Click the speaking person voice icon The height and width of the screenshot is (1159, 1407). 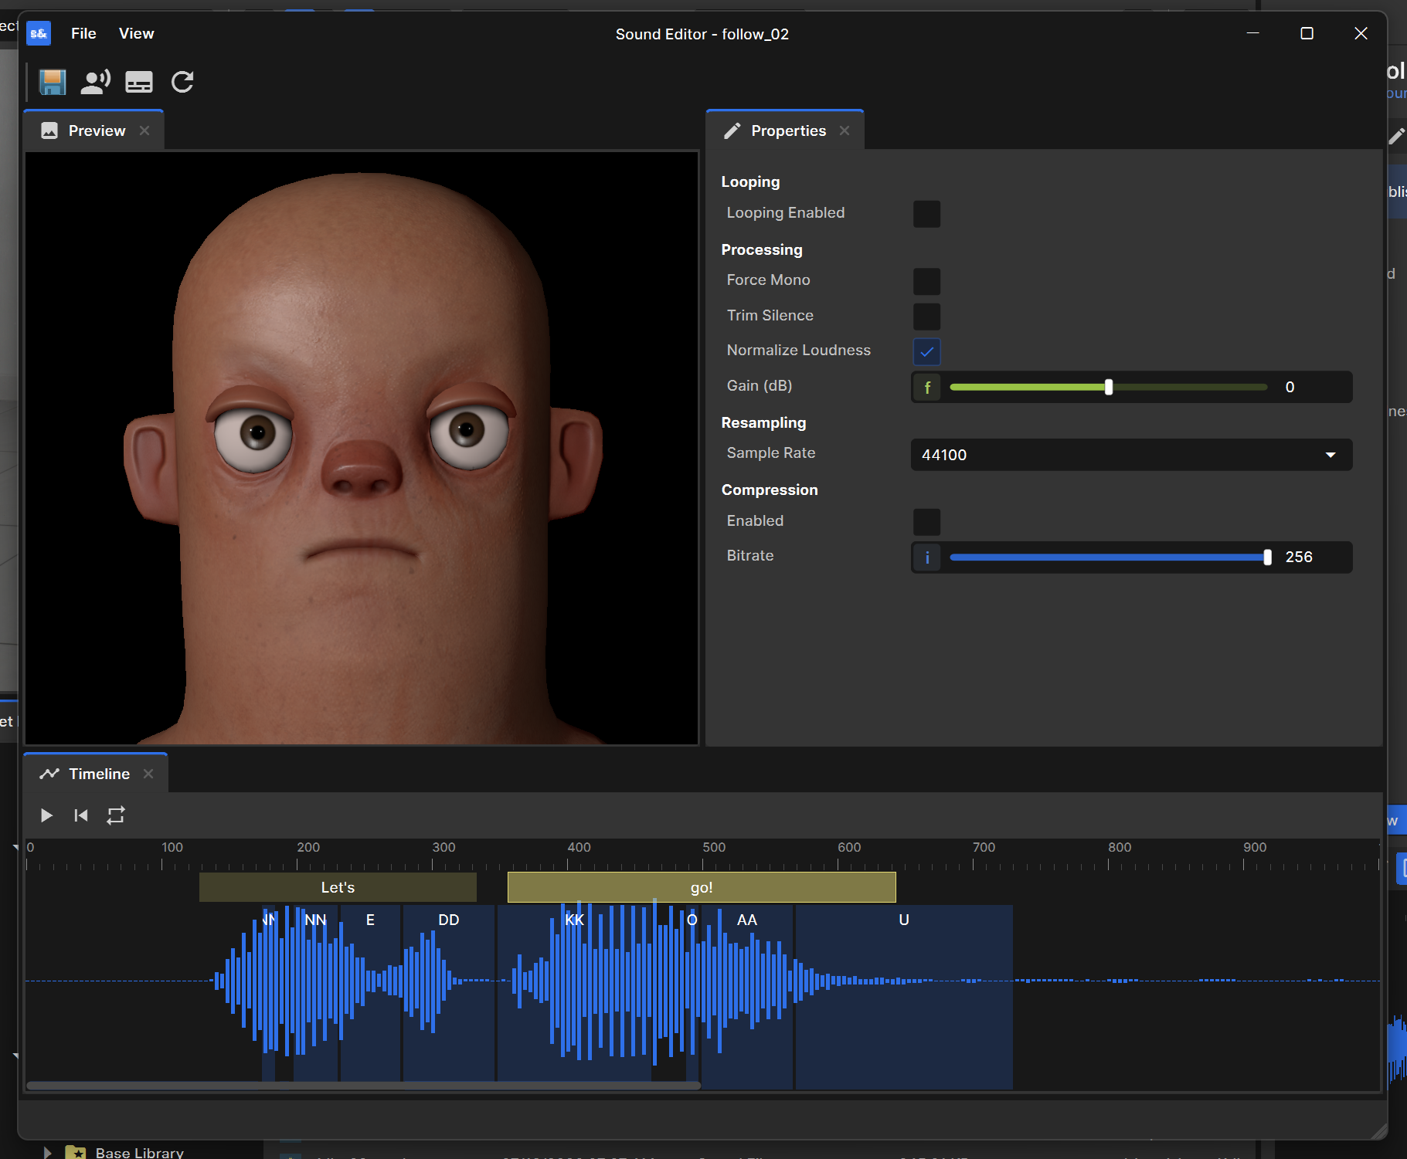96,82
